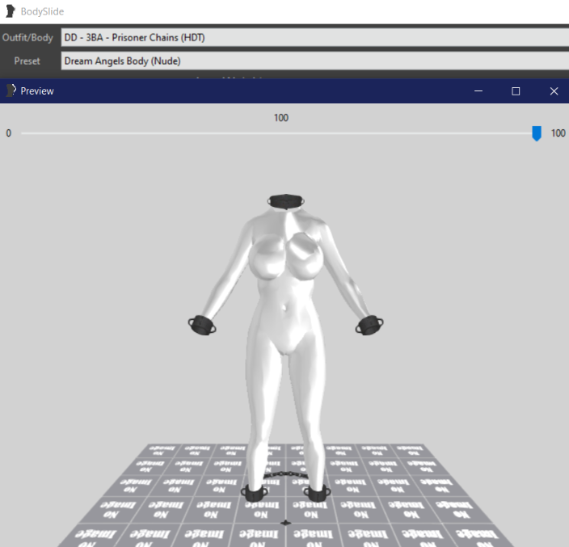The image size is (569, 547).
Task: Click the Preview title text
Action: [37, 90]
